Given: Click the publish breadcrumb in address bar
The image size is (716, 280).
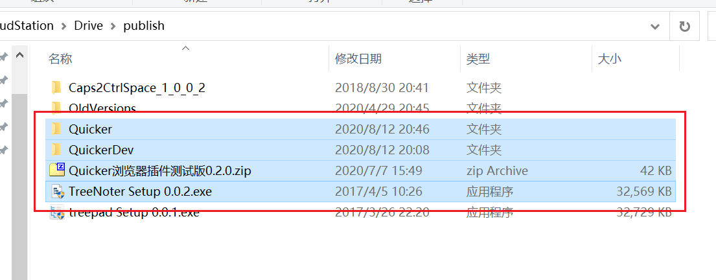Looking at the screenshot, I should tap(144, 25).
